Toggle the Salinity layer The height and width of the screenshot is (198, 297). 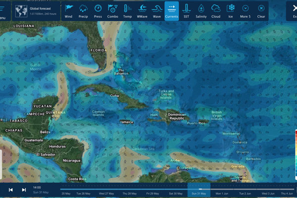[201, 10]
